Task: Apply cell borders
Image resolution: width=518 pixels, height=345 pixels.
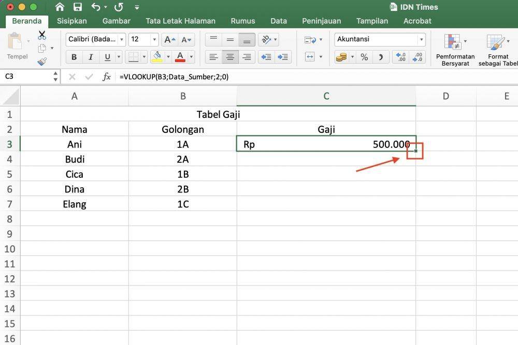Action: (x=134, y=57)
